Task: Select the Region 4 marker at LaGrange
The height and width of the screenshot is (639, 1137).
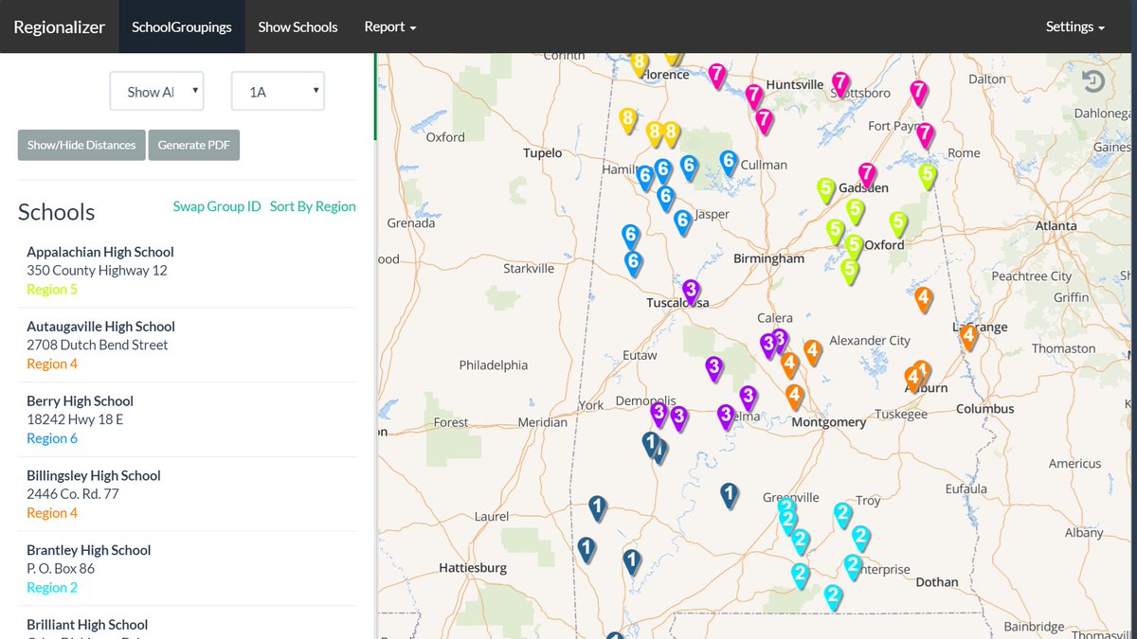Action: [968, 336]
